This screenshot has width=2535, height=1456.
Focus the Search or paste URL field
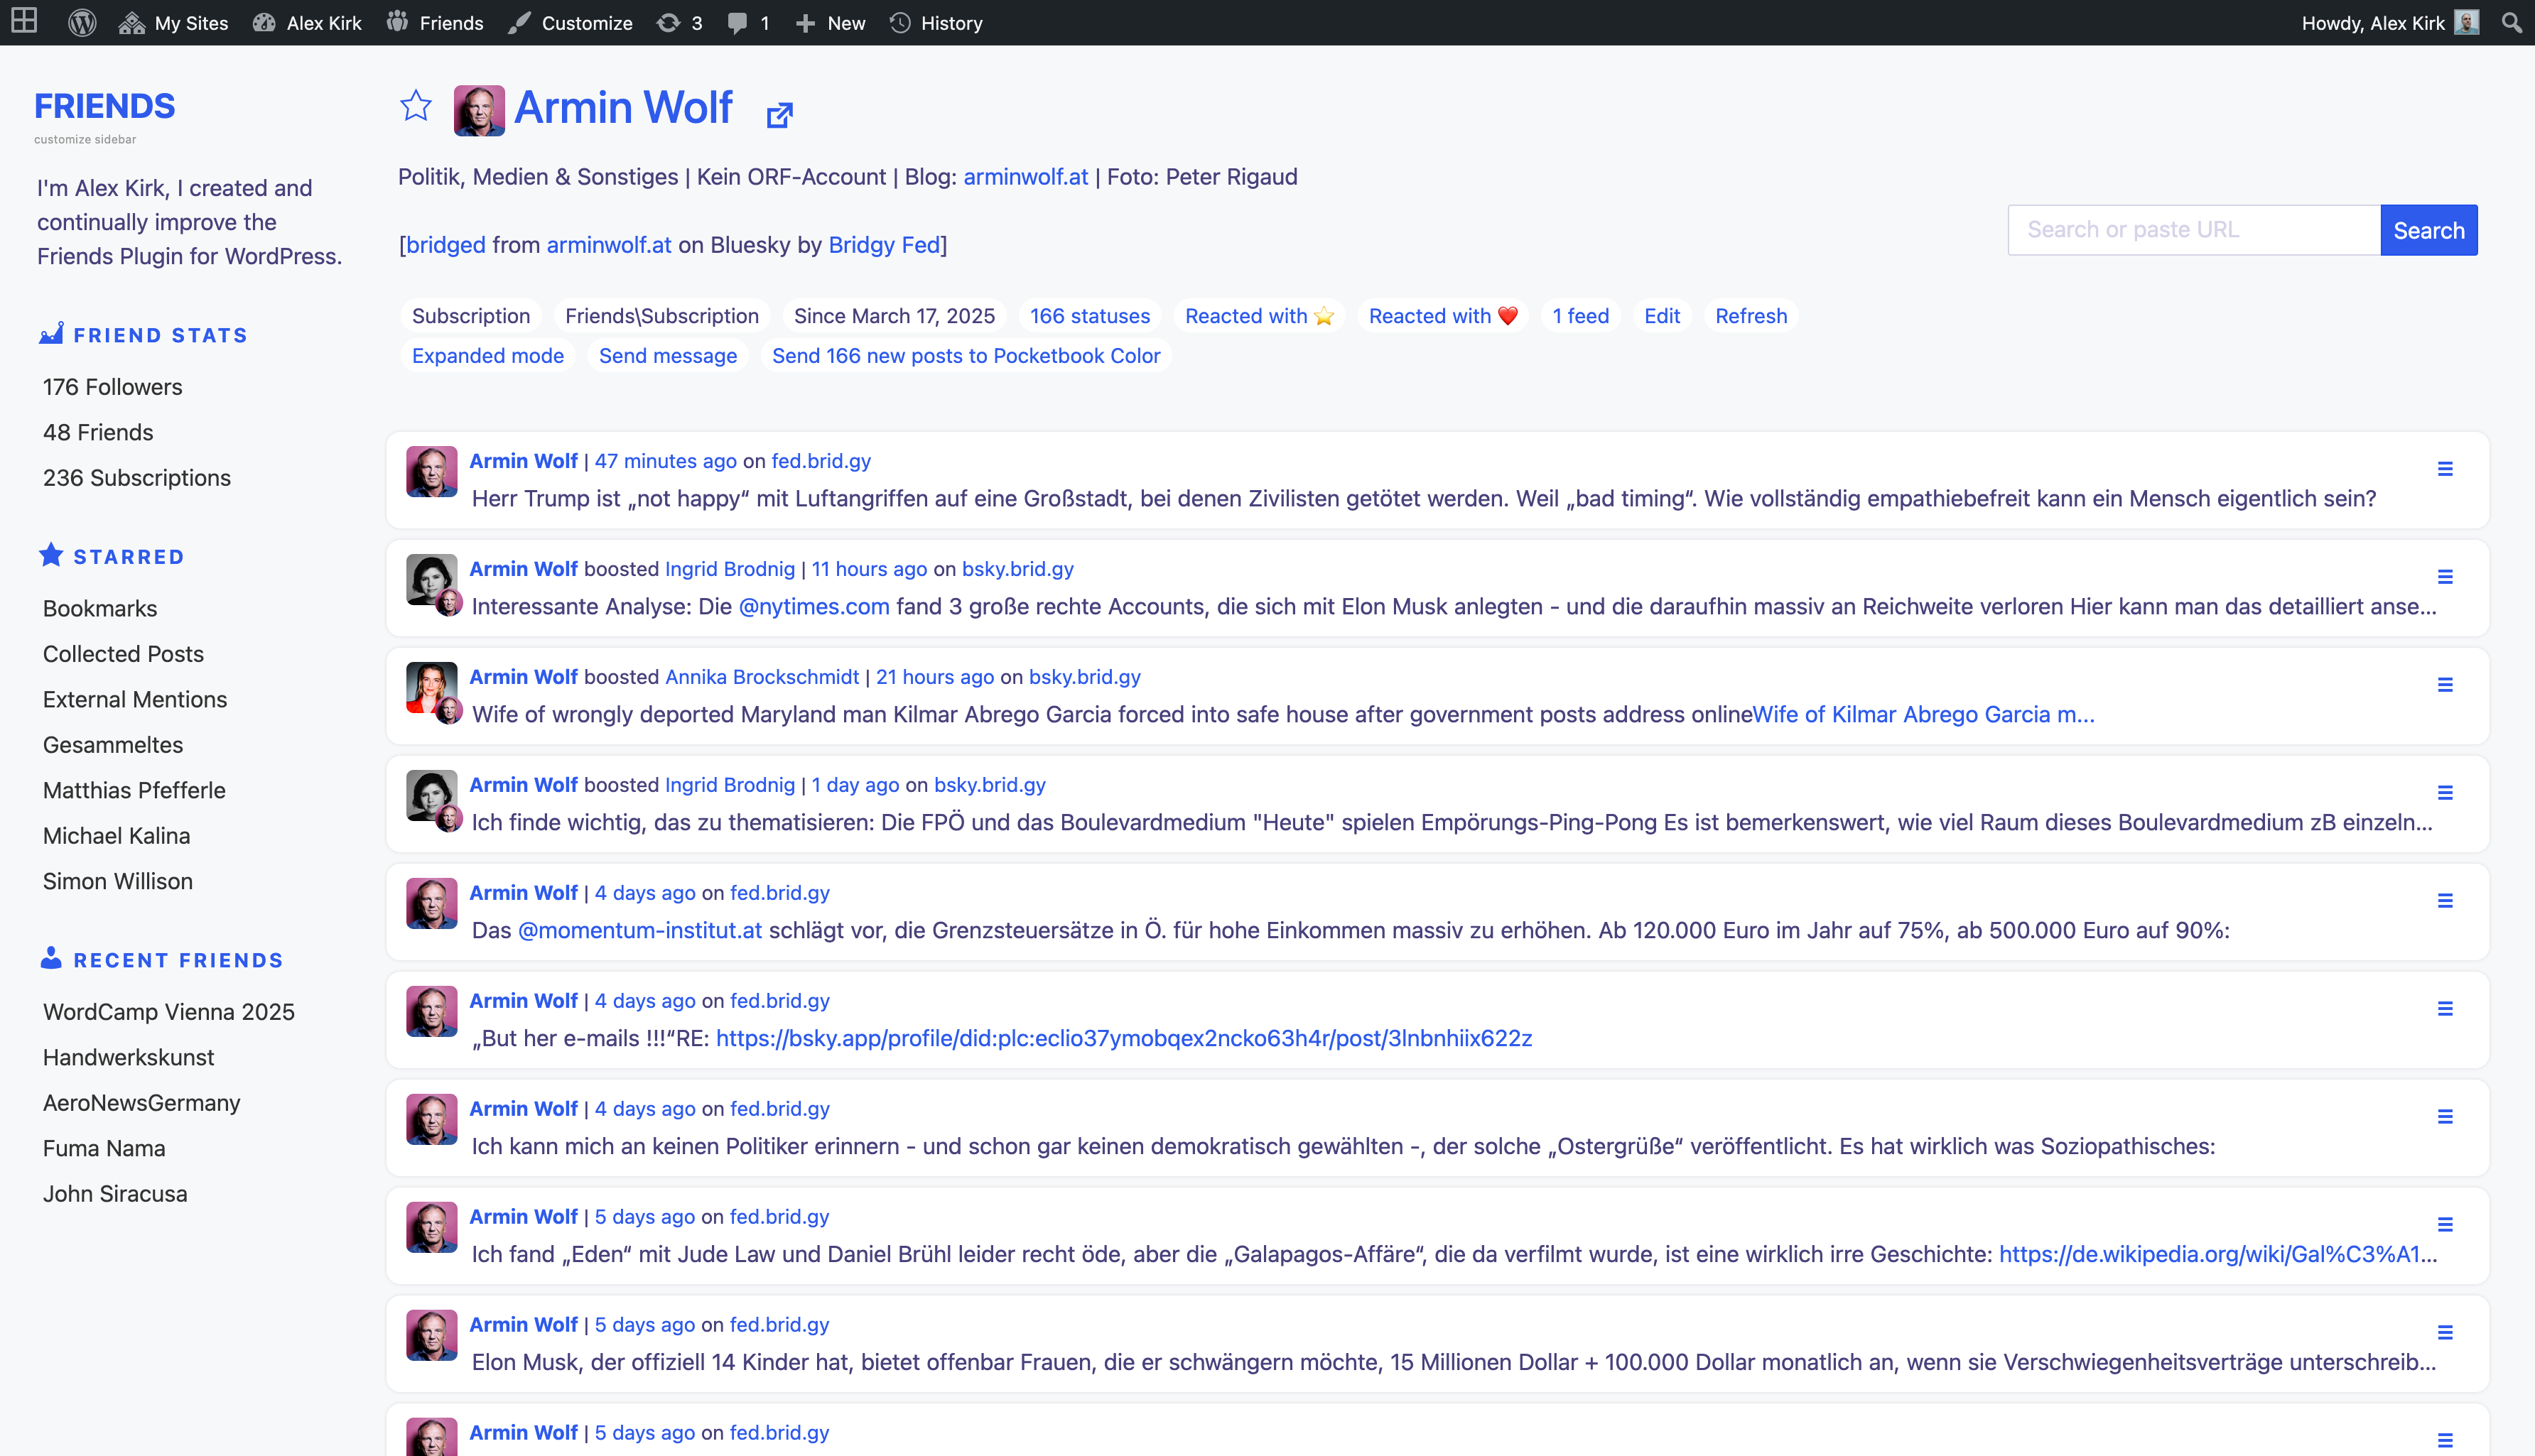(2193, 230)
